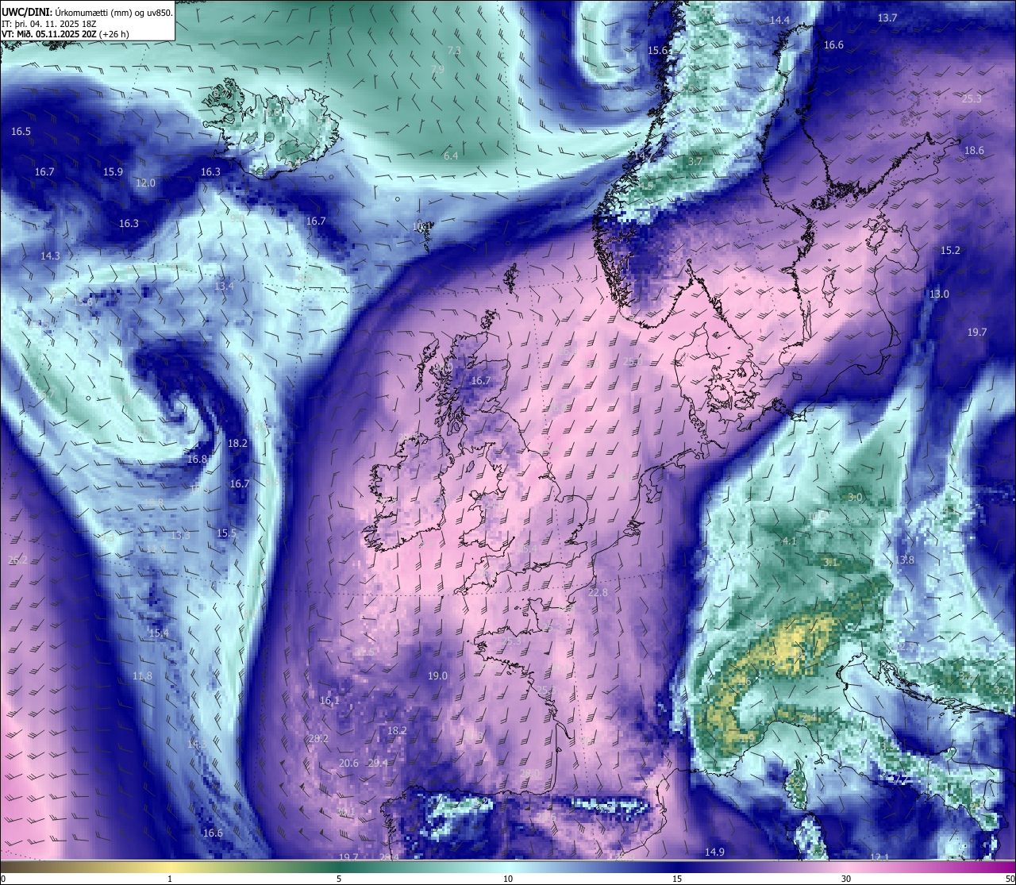Click the map value 13.7 at the top right
The width and height of the screenshot is (1016, 885).
[887, 17]
